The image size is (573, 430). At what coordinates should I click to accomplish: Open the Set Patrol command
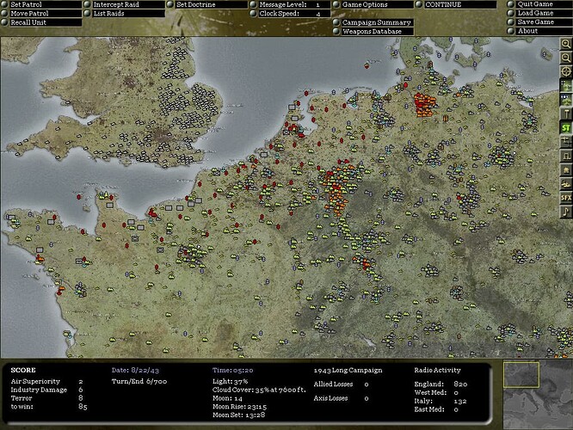tap(26, 4)
